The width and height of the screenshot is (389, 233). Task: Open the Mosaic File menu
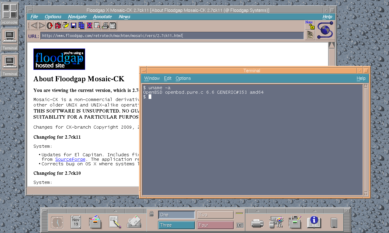click(34, 17)
